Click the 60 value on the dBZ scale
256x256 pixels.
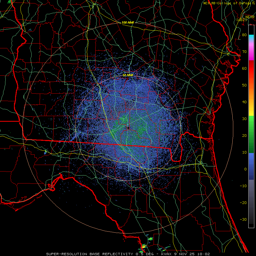tap(244, 68)
